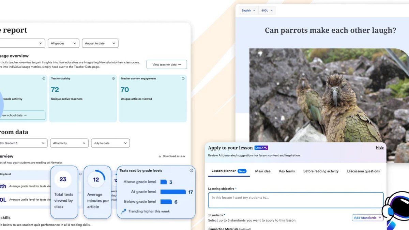Click the New badge on Lesson planner
This screenshot has width=409, height=230.
(x=242, y=171)
